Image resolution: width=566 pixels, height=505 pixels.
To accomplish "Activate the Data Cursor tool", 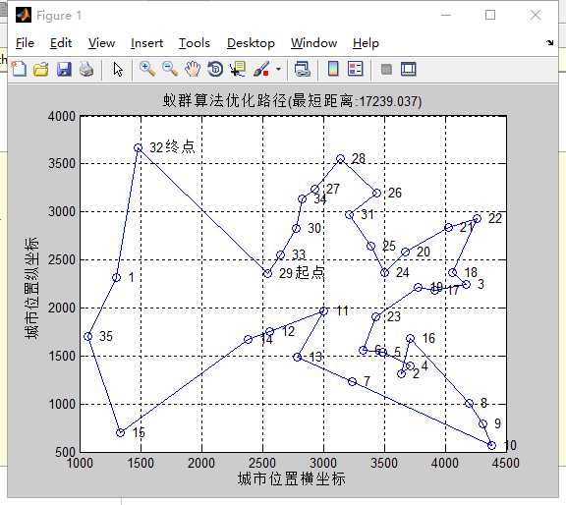I will 238,69.
